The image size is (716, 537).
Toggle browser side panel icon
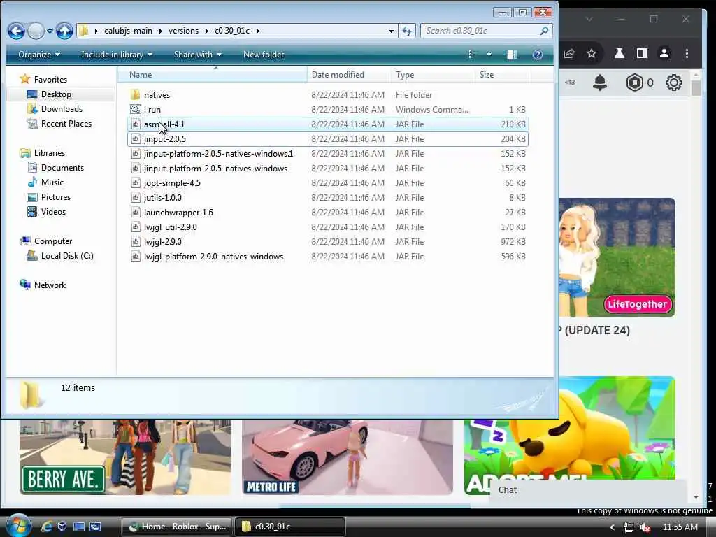click(642, 53)
